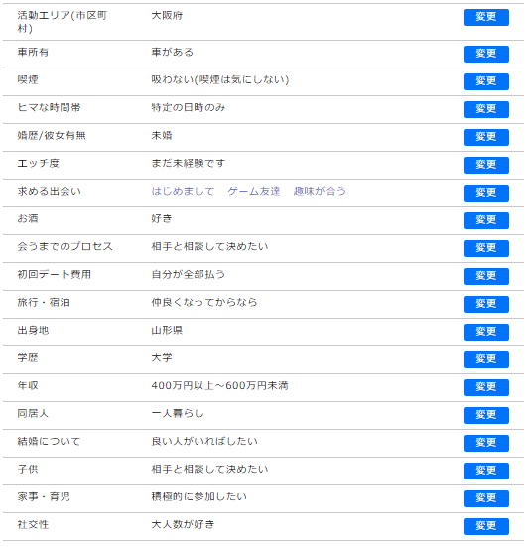This screenshot has width=528, height=547.
Task: Click 変更 button for 活動エリア row
Action: point(486,17)
